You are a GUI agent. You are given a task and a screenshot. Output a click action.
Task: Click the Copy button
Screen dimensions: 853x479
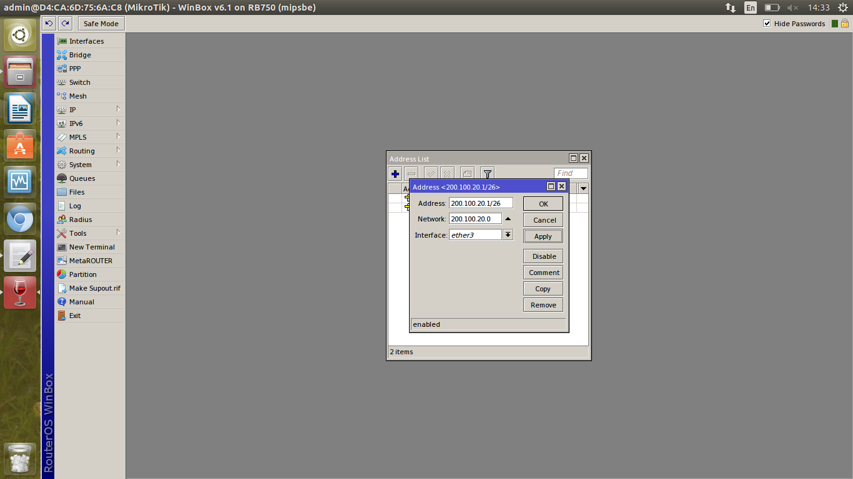pyautogui.click(x=543, y=289)
